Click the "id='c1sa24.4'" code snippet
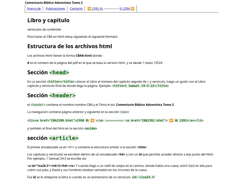Image resolution: width=243 pixels, height=182 pixels. click(144, 177)
